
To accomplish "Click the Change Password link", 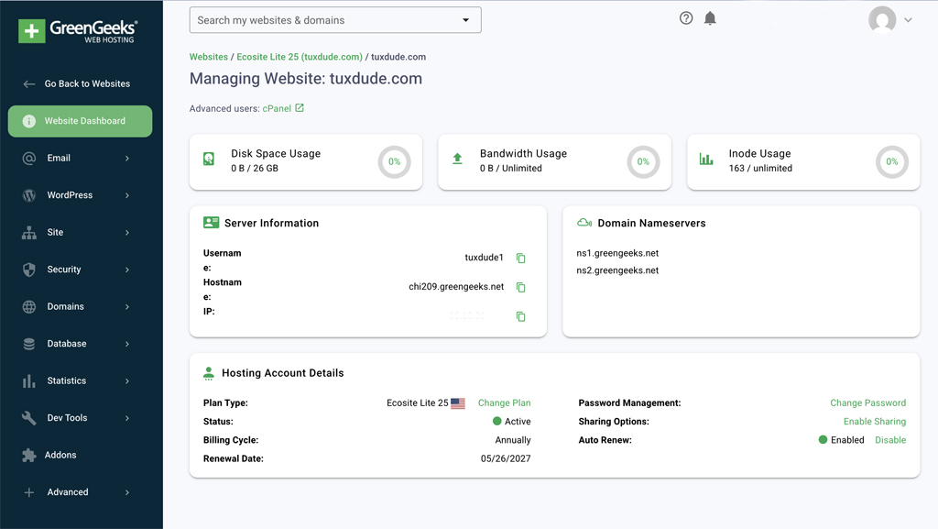I will click(x=868, y=402).
